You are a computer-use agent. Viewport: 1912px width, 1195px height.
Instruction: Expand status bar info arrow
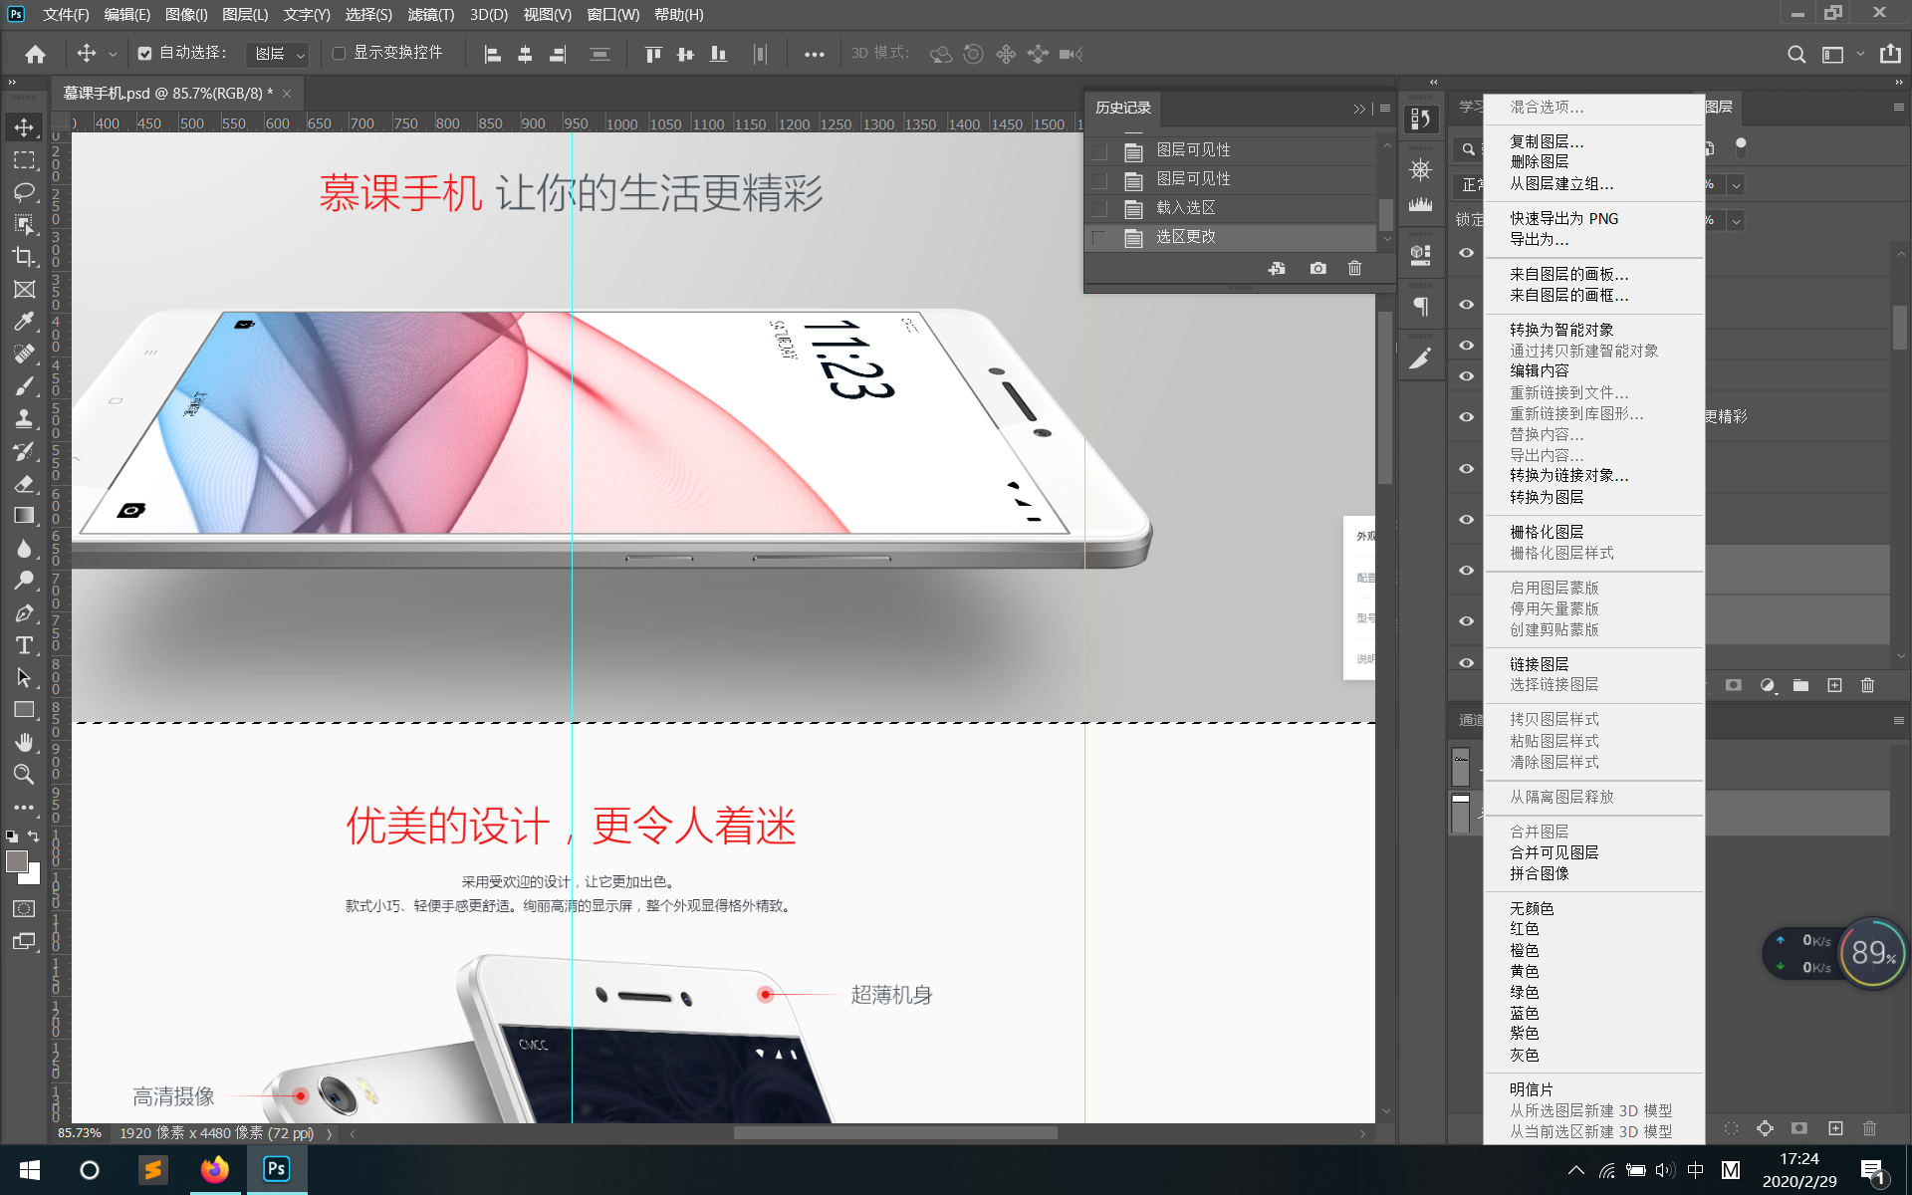tap(329, 1133)
